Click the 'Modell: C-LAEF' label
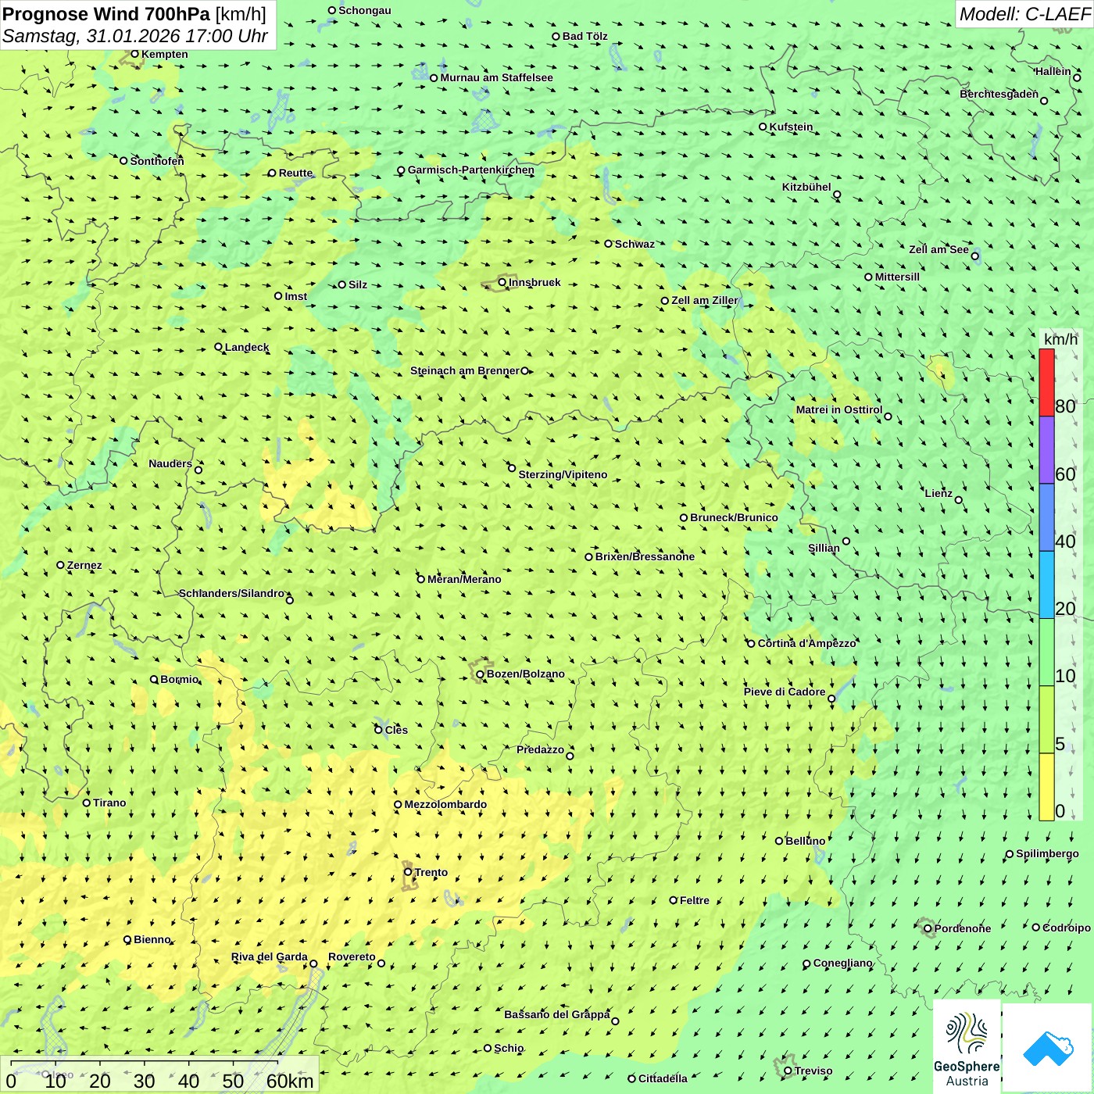 click(x=1024, y=14)
